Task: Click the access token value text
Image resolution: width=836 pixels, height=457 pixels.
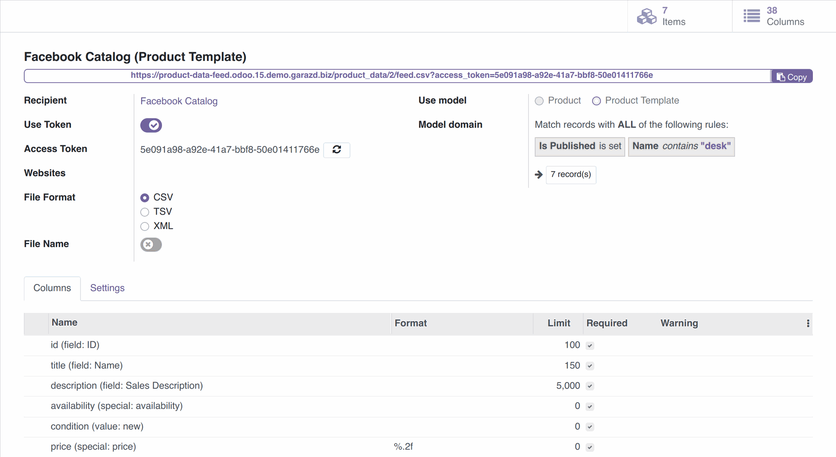Action: [x=229, y=150]
